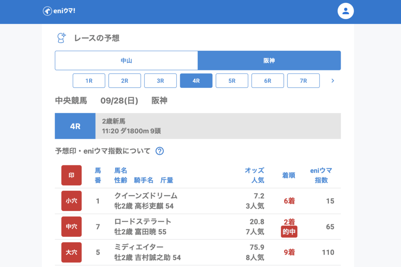
Task: Click the 小穴 mark badge
Action: click(x=71, y=201)
